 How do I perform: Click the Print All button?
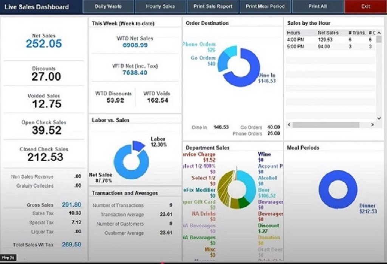coord(317,7)
